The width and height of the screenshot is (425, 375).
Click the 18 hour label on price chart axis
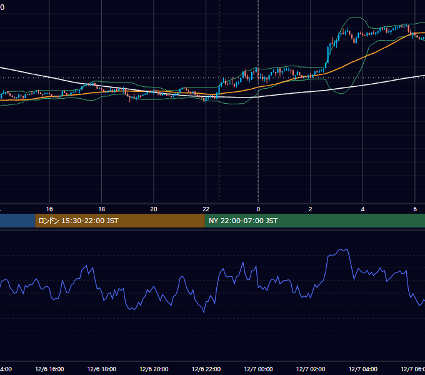(x=102, y=209)
